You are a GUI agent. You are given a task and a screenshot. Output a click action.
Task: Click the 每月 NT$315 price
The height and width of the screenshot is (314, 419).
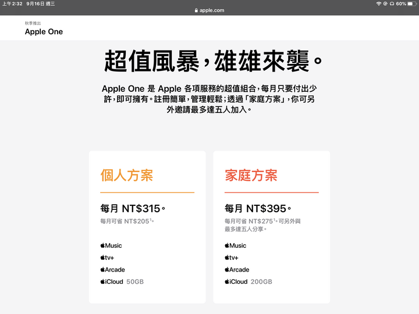point(133,209)
